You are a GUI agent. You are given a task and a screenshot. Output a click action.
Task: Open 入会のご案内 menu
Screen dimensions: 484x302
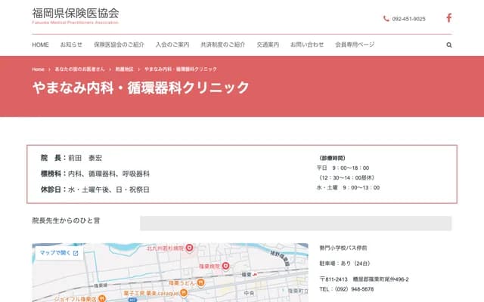tap(172, 45)
